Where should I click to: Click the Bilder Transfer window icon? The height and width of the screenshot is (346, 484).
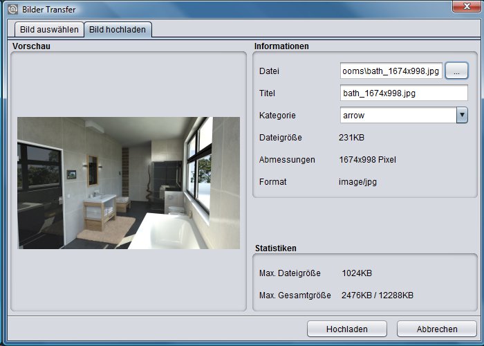pos(12,9)
